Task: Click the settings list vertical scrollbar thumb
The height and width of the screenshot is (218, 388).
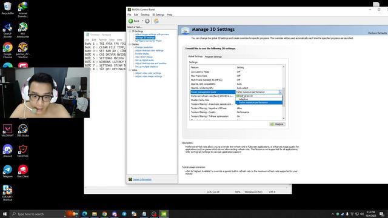Action: (284, 97)
